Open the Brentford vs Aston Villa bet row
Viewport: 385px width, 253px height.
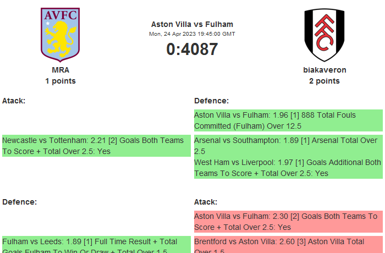click(x=288, y=245)
